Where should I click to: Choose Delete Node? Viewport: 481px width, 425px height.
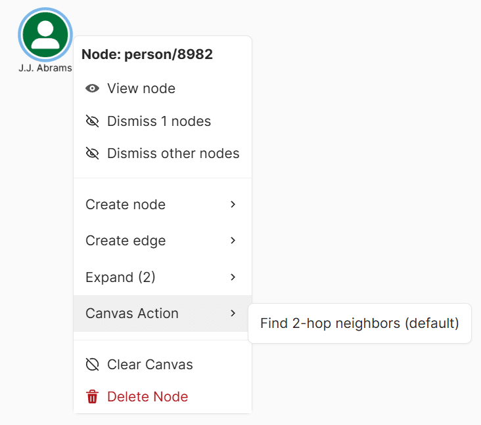pyautogui.click(x=162, y=397)
